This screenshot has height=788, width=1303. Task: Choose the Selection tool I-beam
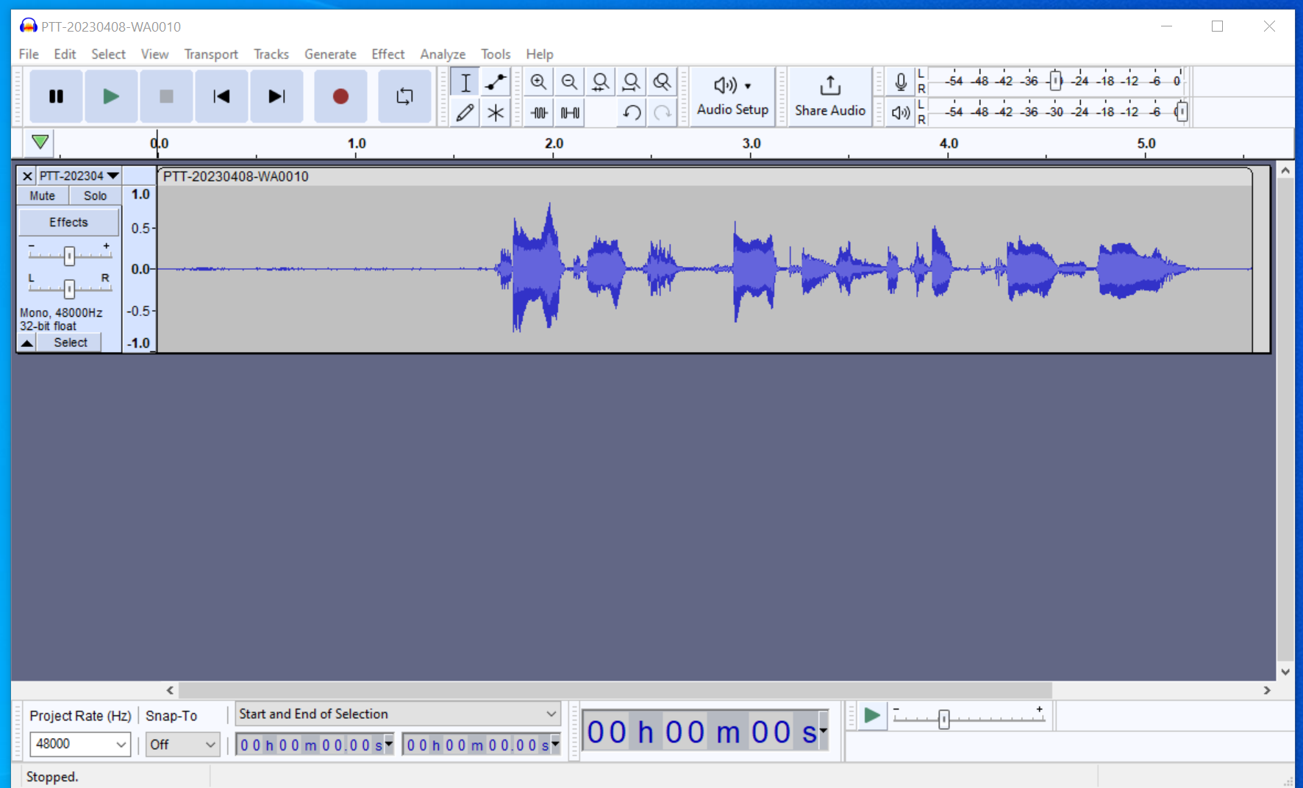(465, 82)
